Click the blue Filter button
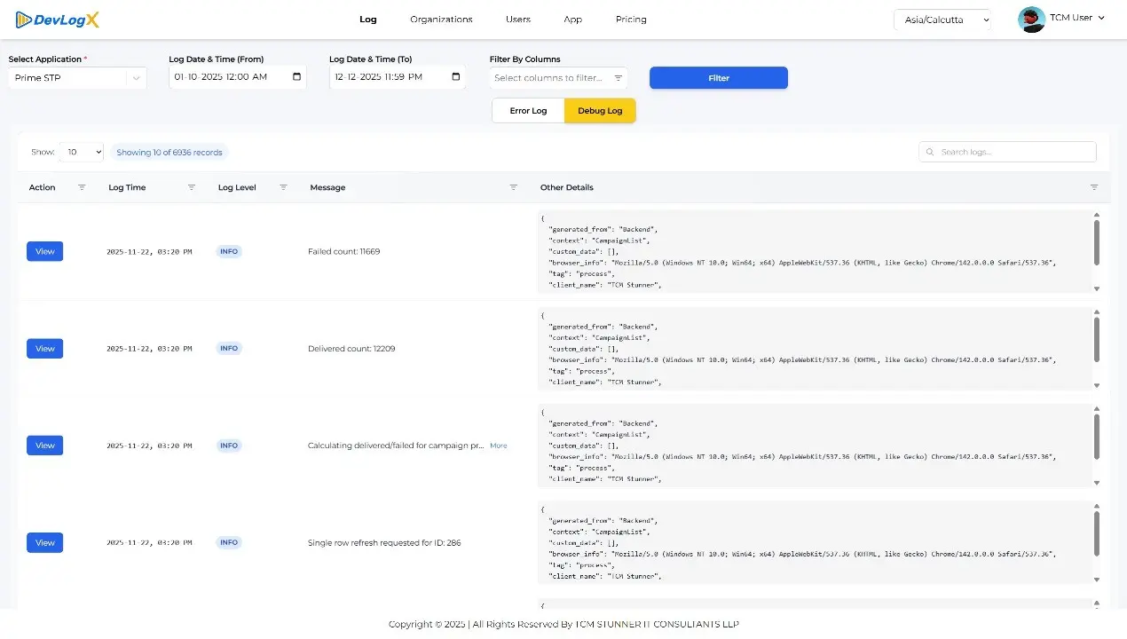The height and width of the screenshot is (639, 1127). [719, 78]
